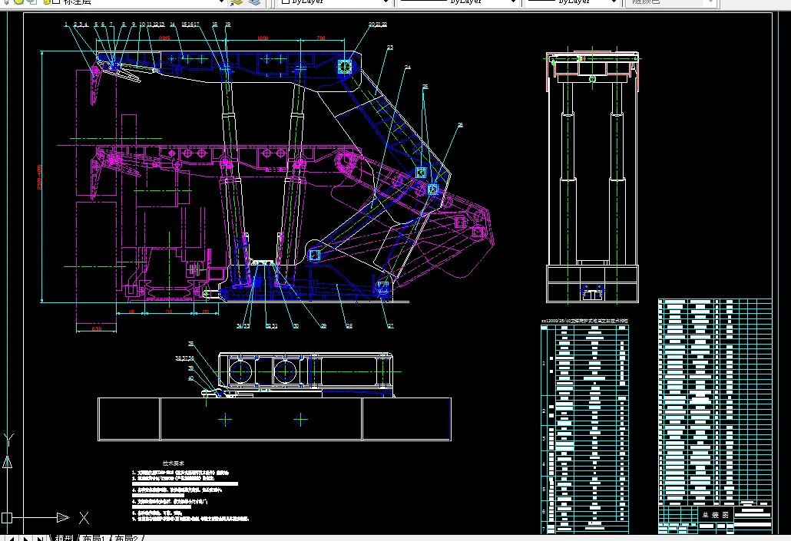Click the previous-tab arrow in tab navigation
The width and height of the screenshot is (791, 541).
coord(11,539)
